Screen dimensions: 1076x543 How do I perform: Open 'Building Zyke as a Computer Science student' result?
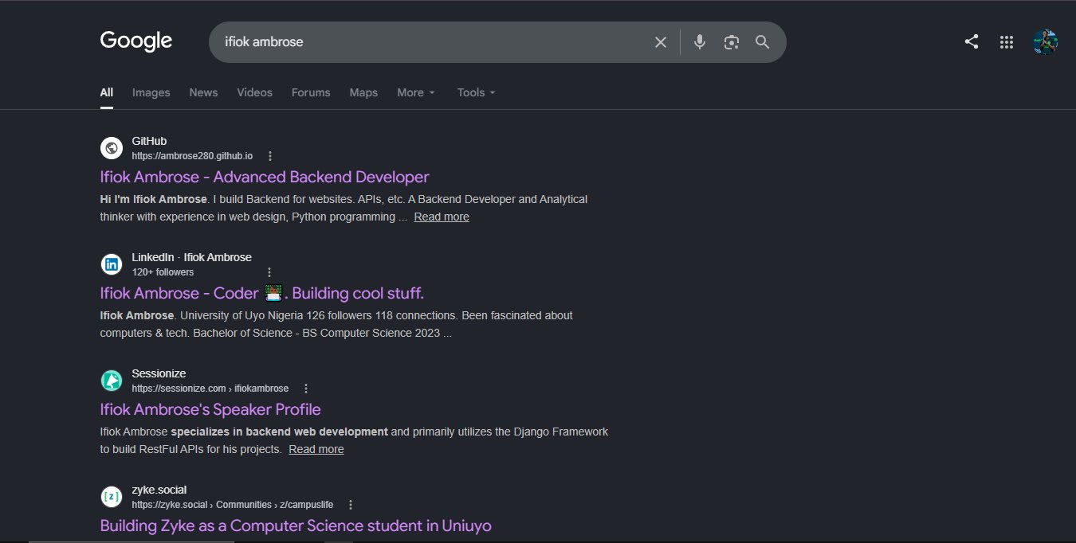tap(296, 525)
